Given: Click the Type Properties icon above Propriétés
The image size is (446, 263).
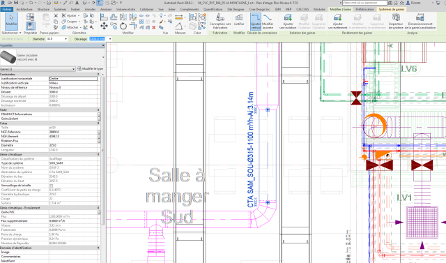Looking at the screenshot, I should (31, 17).
